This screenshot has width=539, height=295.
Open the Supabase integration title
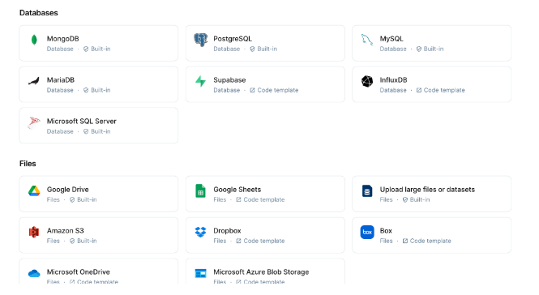[x=229, y=79]
